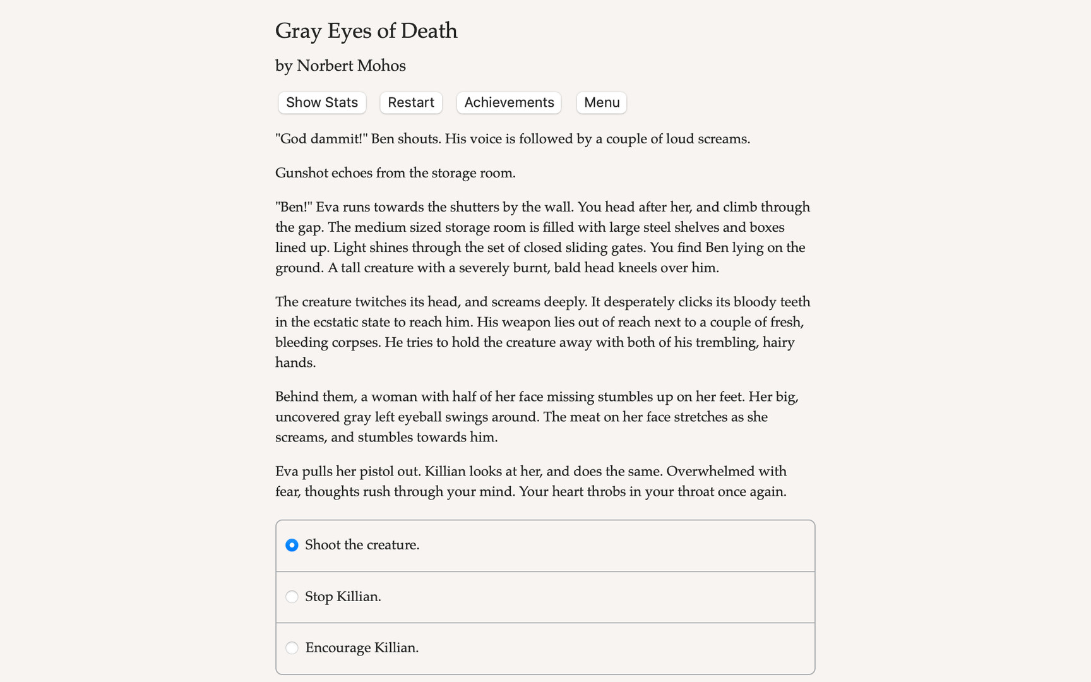Click the radio circle beside Encourage Killian
This screenshot has height=682, width=1091.
292,647
